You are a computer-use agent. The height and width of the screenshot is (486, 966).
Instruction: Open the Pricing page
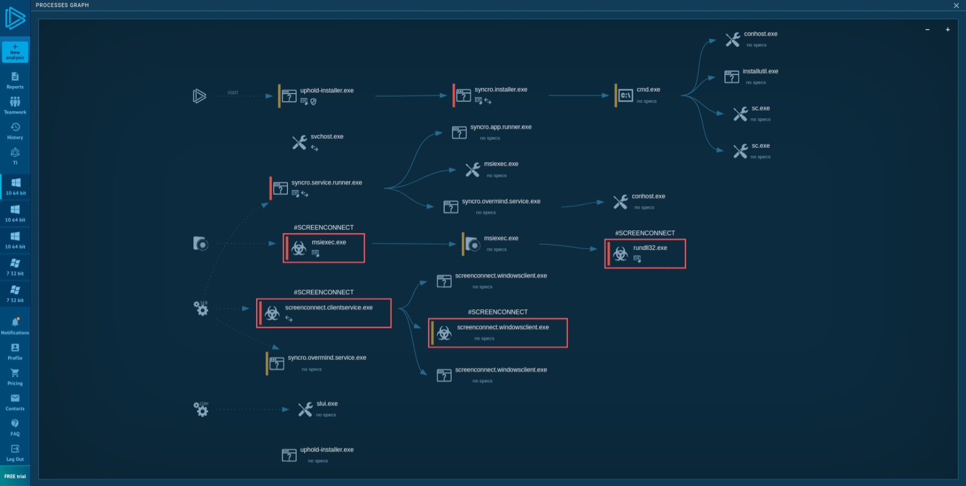[15, 377]
